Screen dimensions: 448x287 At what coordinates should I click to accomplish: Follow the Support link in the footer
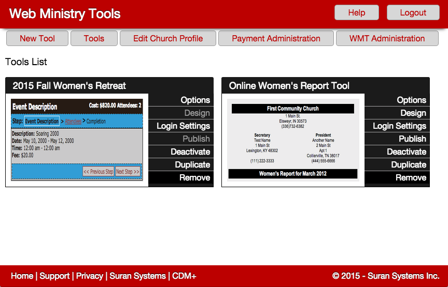(54, 276)
